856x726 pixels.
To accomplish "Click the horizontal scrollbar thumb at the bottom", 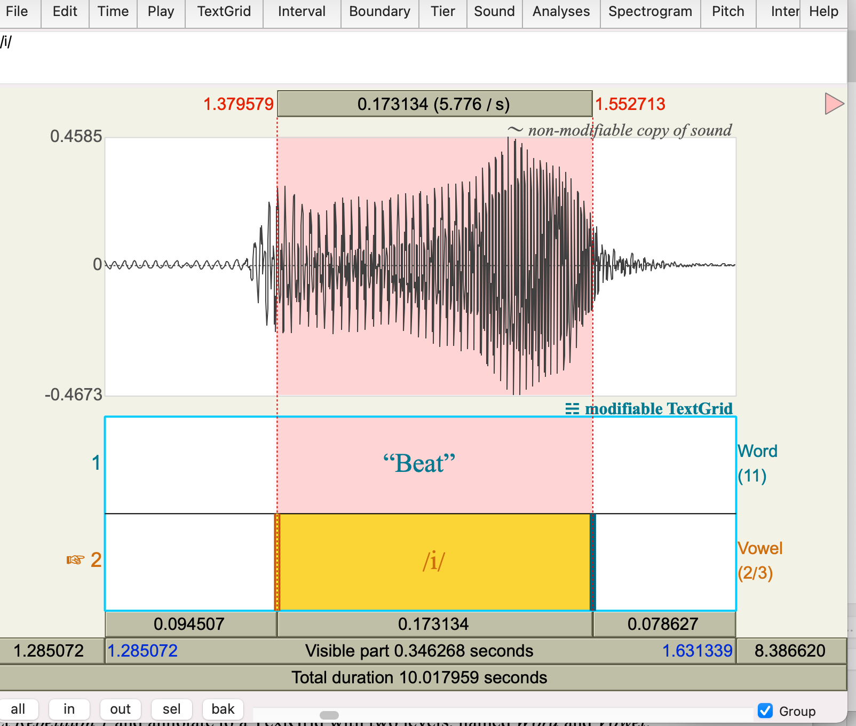I will tap(329, 715).
